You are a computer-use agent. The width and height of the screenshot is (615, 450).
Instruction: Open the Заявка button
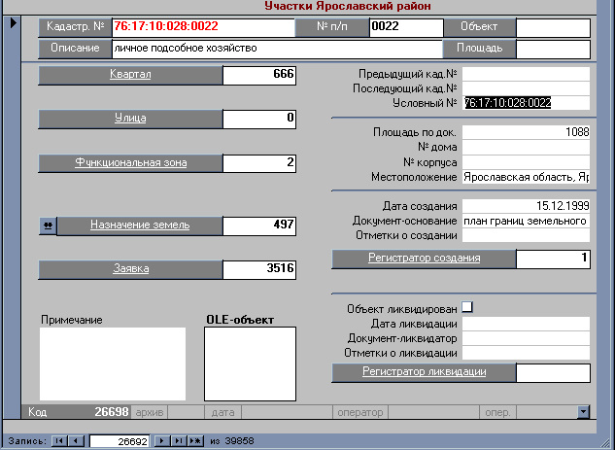(130, 268)
